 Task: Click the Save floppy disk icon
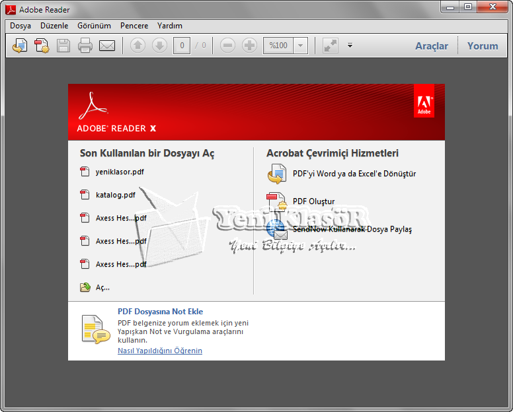pos(63,46)
